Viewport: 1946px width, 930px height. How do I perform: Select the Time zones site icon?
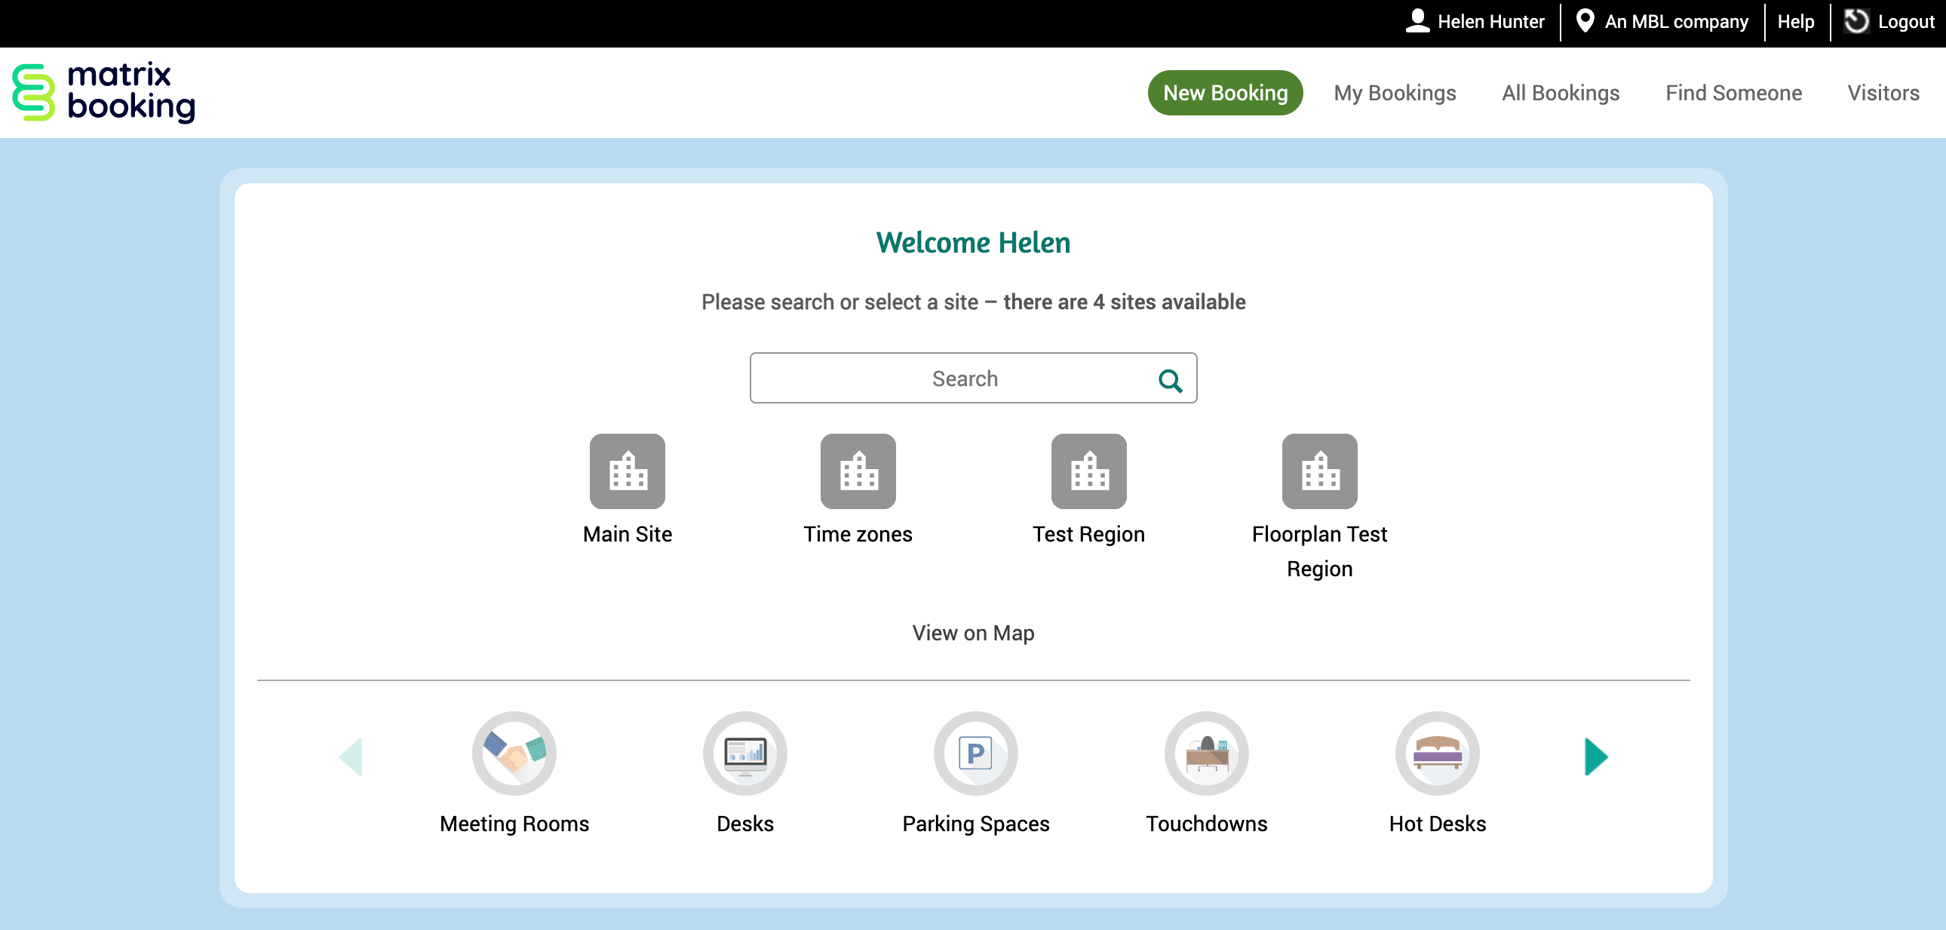pos(858,471)
